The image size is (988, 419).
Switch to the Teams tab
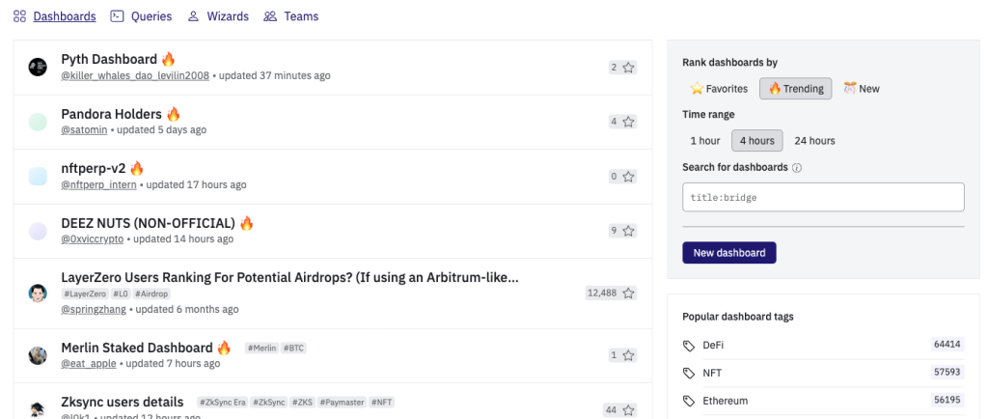pyautogui.click(x=291, y=16)
